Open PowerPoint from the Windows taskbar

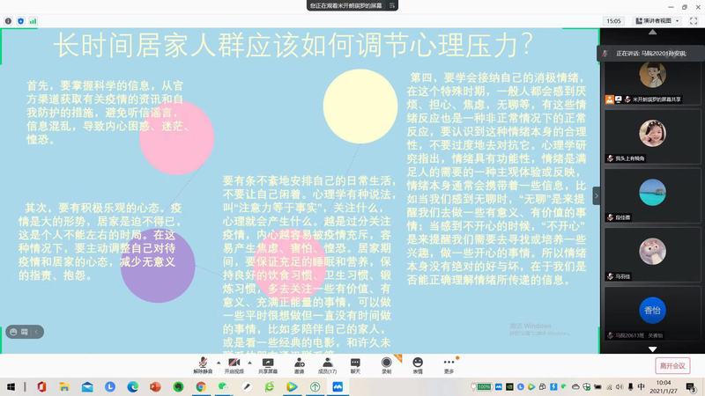pyautogui.click(x=155, y=386)
